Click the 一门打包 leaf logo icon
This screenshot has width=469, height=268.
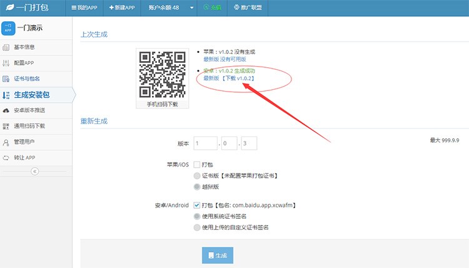pos(10,7)
